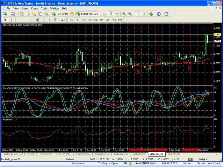Click the RSI(14) 65.2715 indicator label

(x=10, y=120)
